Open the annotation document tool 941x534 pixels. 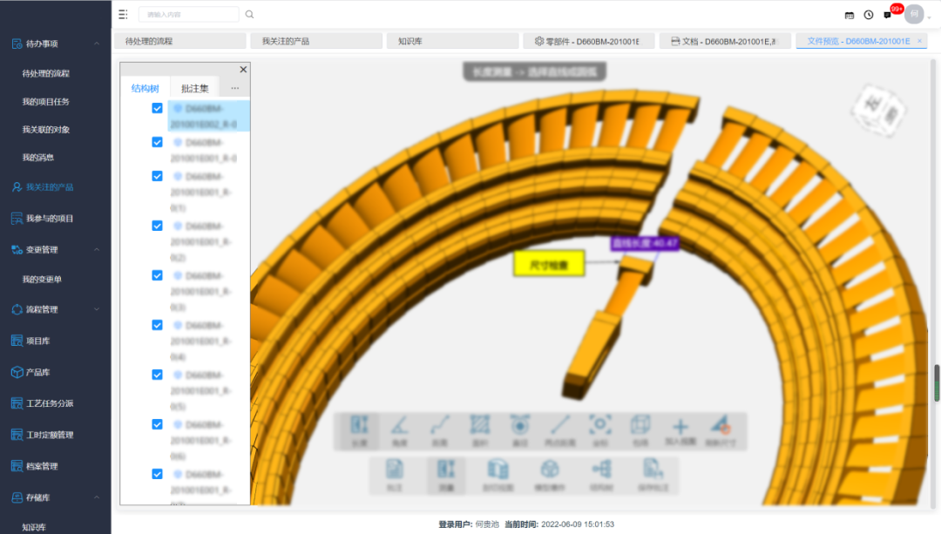(x=395, y=476)
